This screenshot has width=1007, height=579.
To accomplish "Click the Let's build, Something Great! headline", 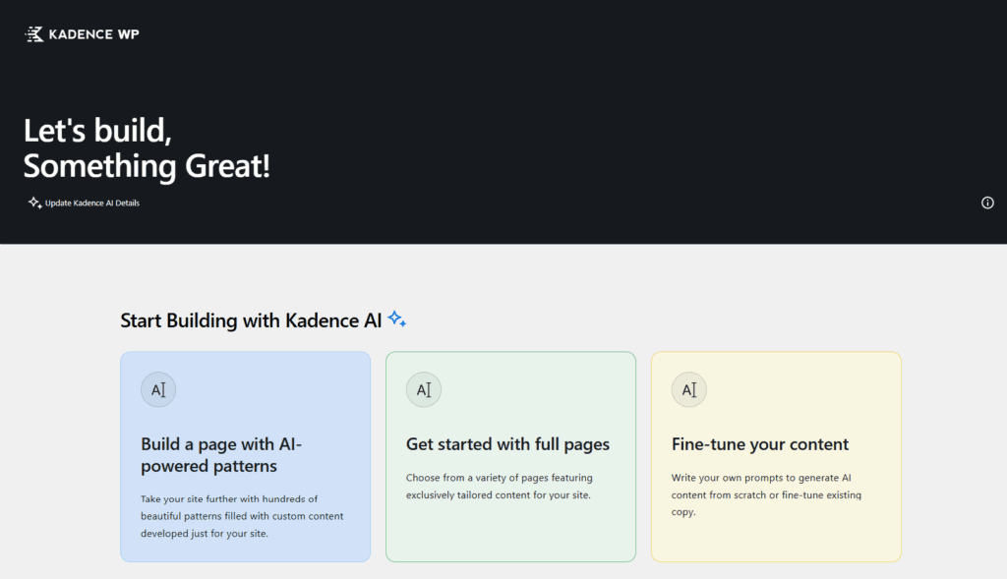I will point(146,147).
